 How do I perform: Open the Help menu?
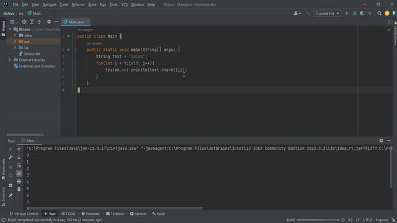(151, 4)
